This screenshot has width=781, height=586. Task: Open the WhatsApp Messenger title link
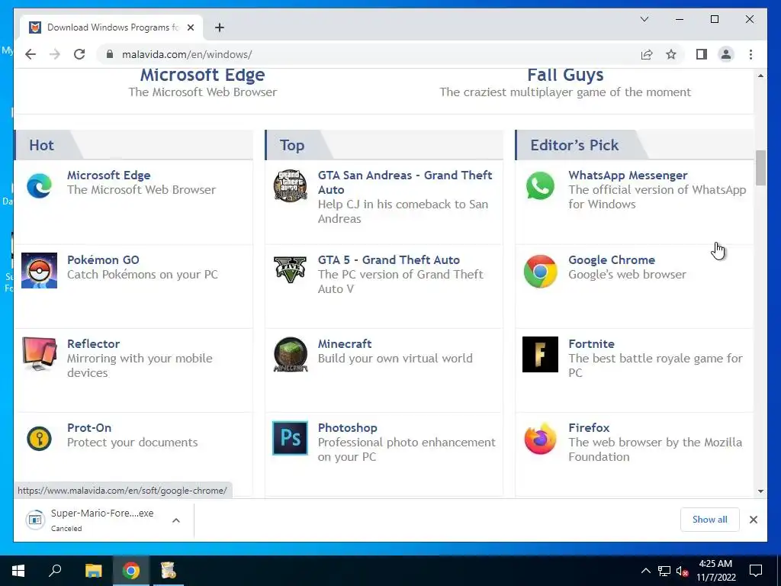tap(628, 175)
